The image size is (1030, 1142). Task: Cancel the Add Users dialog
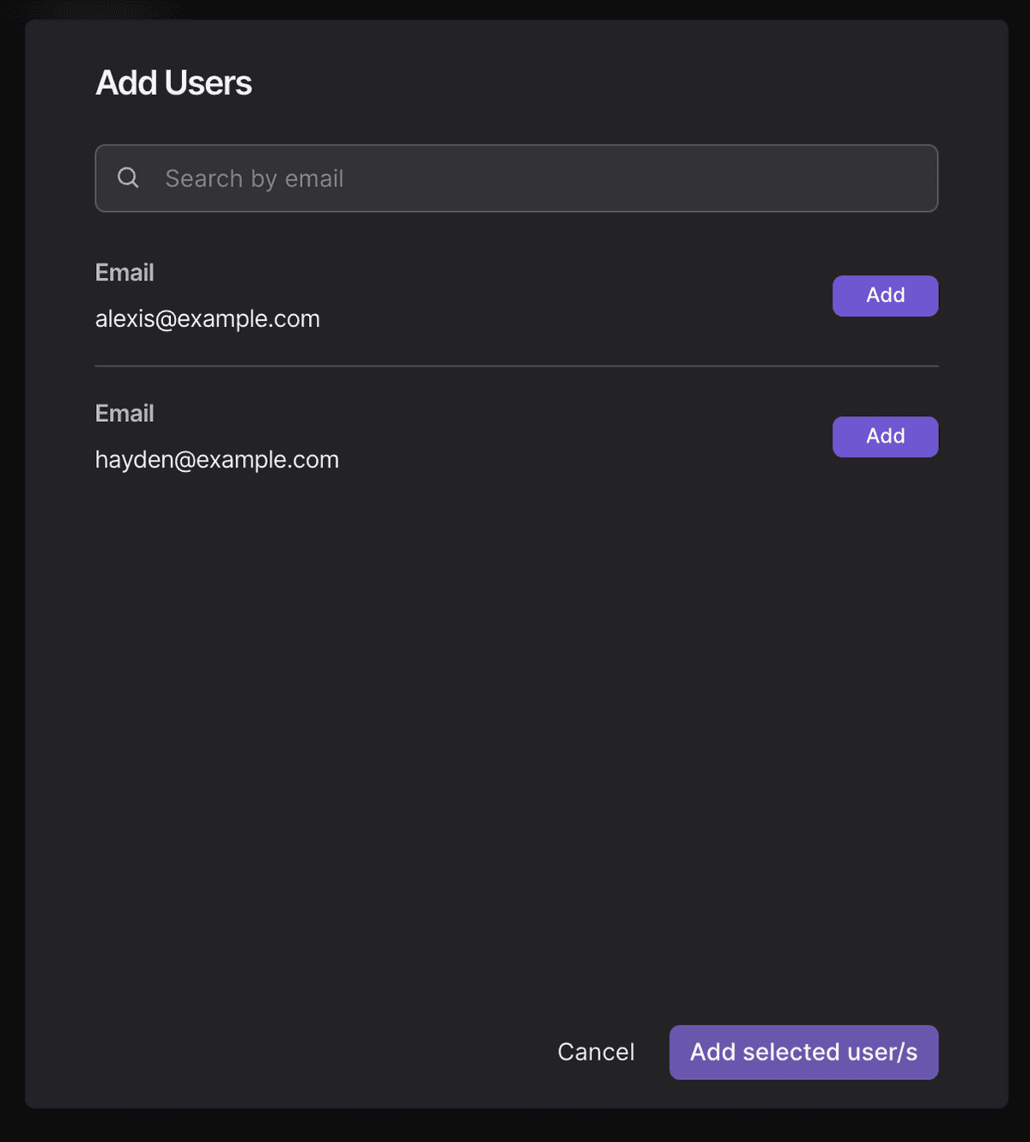tap(596, 1052)
